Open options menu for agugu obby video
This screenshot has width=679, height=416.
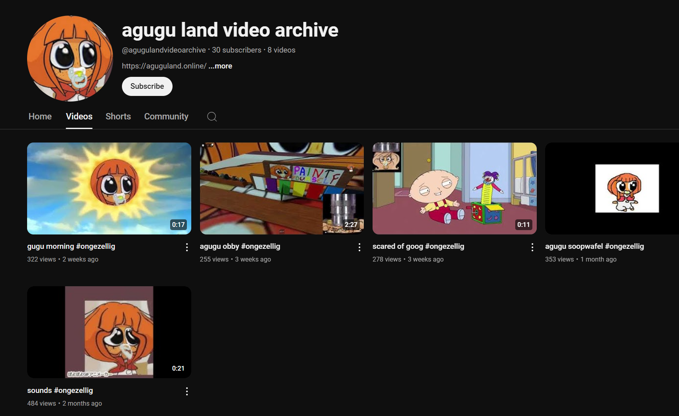359,247
